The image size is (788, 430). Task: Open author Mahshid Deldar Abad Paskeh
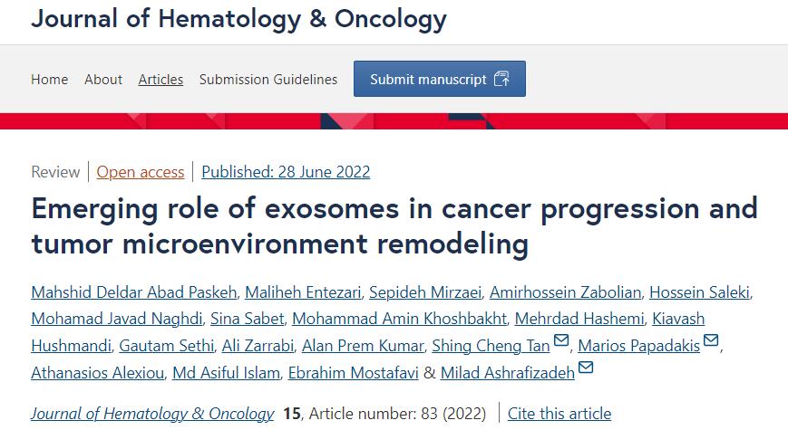tap(133, 291)
